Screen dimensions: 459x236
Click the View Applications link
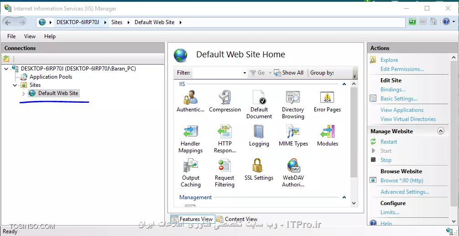coord(402,110)
